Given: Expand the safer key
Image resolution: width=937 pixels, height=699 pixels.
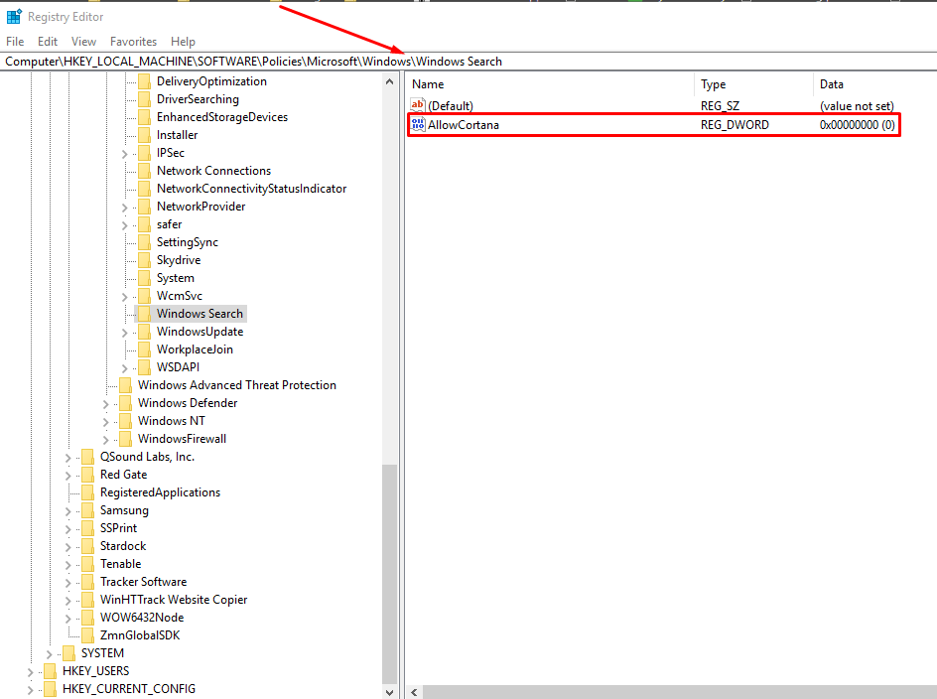Looking at the screenshot, I should [x=124, y=225].
